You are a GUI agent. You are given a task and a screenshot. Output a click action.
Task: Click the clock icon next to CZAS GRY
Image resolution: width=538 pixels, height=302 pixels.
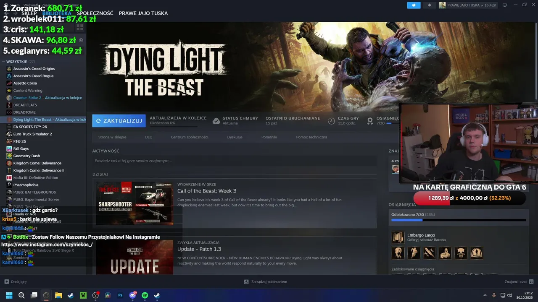331,121
